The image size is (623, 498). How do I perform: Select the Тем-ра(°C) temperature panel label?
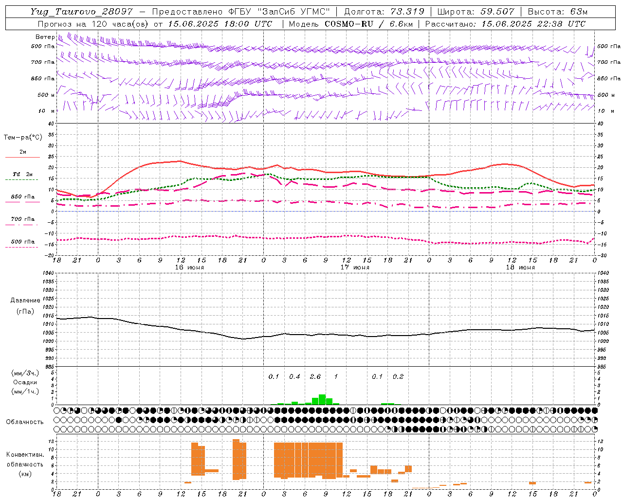pyautogui.click(x=23, y=138)
